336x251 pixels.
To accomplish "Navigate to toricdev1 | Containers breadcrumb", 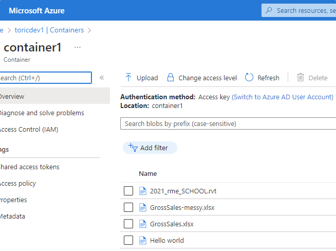I will coord(49,30).
